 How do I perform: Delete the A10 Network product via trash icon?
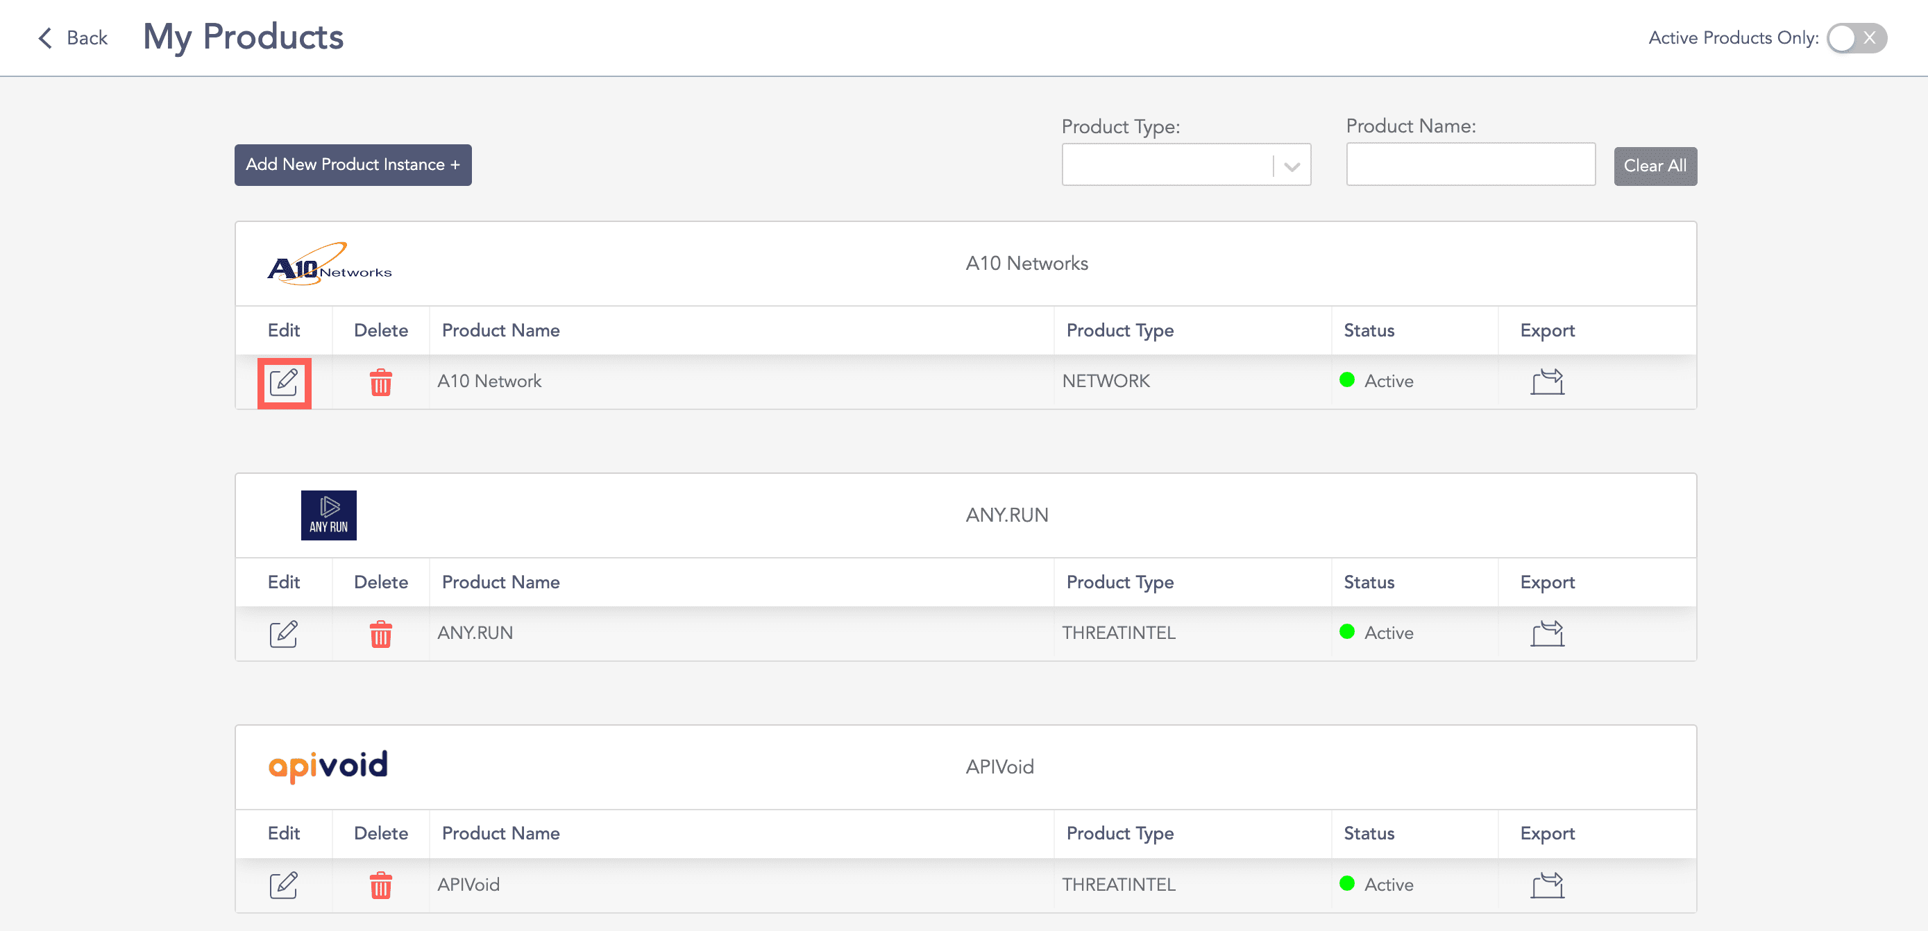pyautogui.click(x=380, y=382)
